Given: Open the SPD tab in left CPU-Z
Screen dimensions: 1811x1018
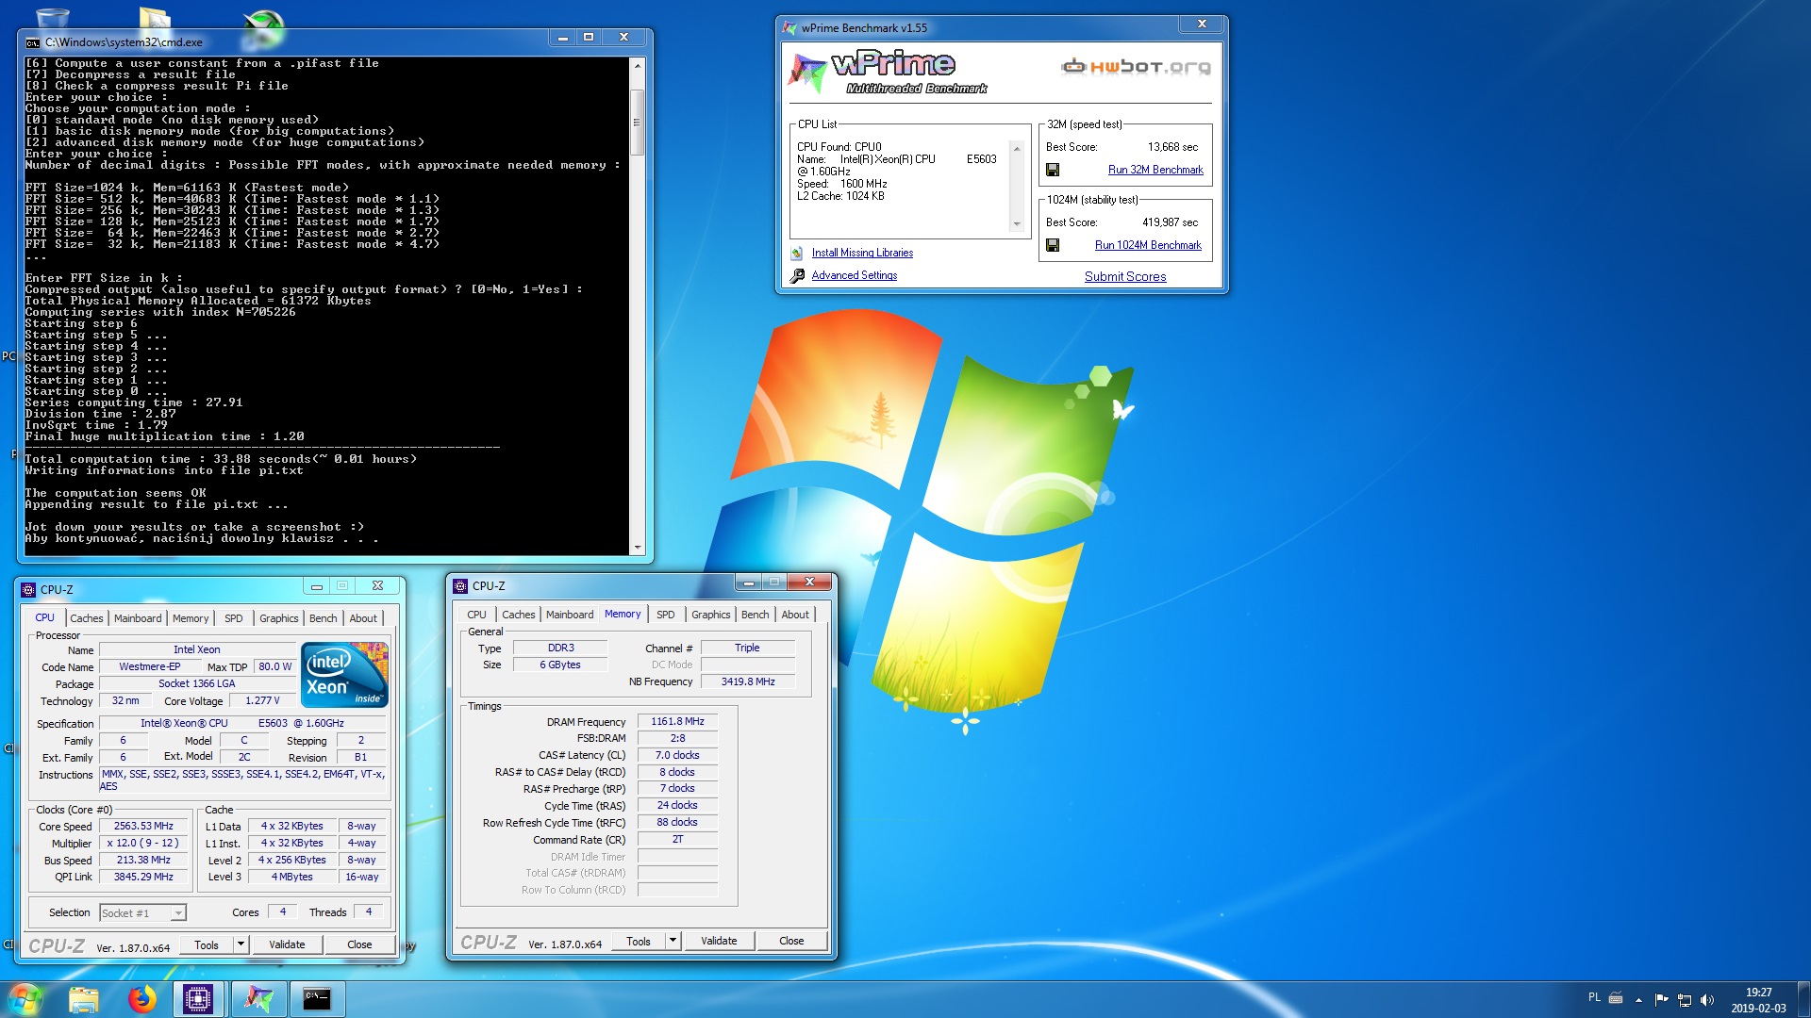Looking at the screenshot, I should click(234, 618).
